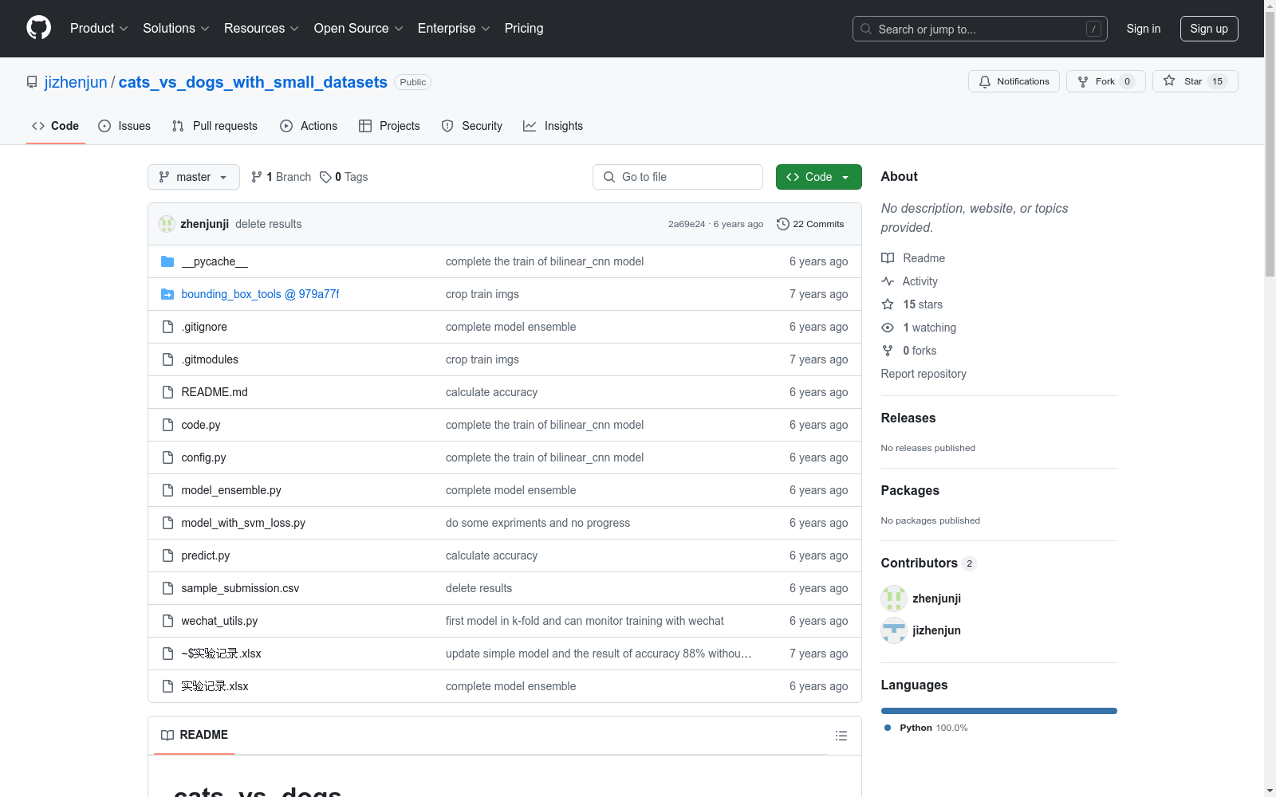Open code.py file
Image resolution: width=1276 pixels, height=797 pixels.
click(x=201, y=425)
